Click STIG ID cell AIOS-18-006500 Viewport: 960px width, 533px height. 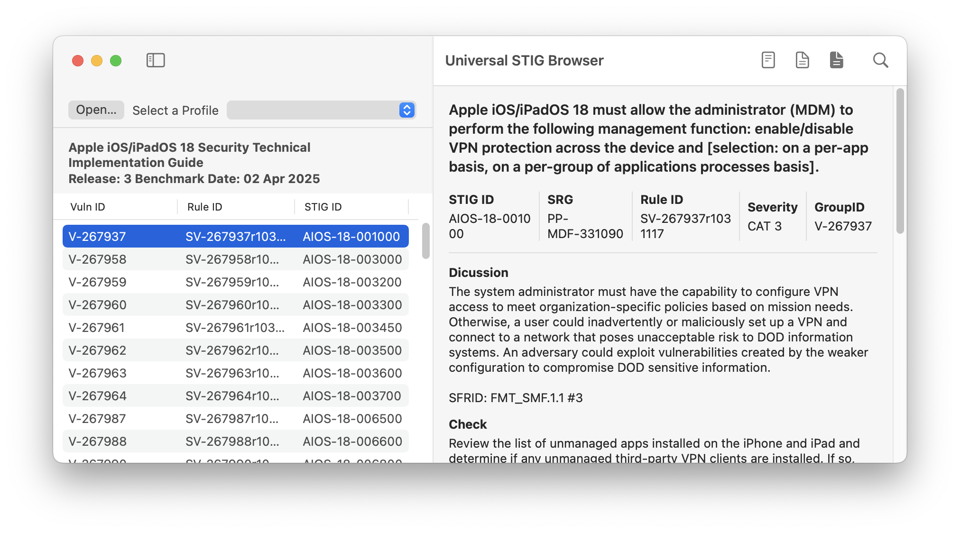coord(352,419)
